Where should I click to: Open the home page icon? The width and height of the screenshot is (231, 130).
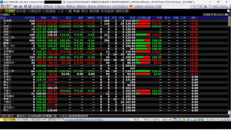(7, 7)
